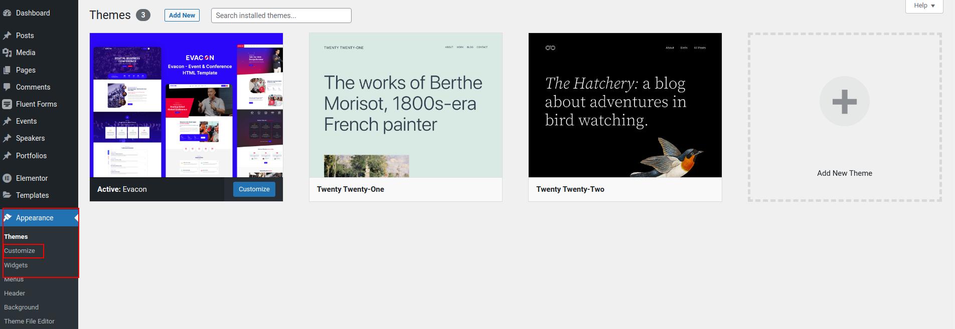
Task: Click the Templates folder icon
Action: [x=7, y=195]
